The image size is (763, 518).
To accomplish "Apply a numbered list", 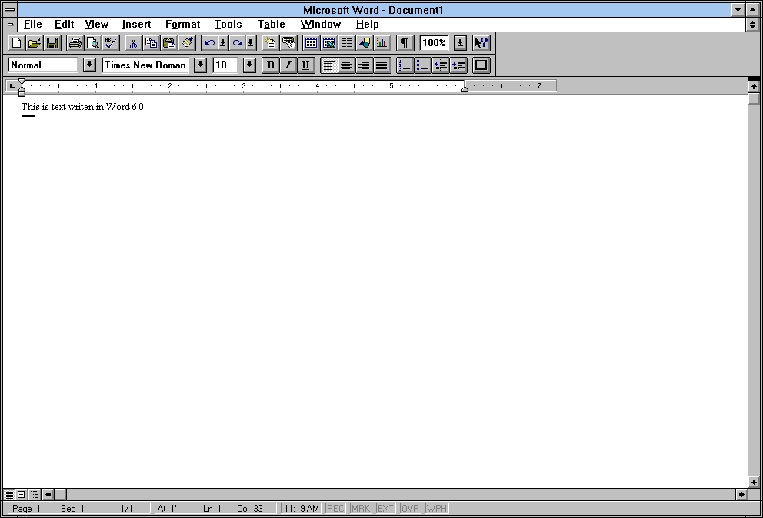I will pyautogui.click(x=405, y=65).
